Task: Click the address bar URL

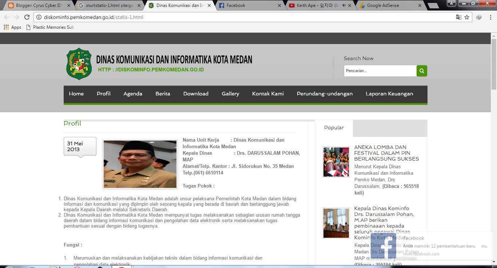Action: (94, 17)
